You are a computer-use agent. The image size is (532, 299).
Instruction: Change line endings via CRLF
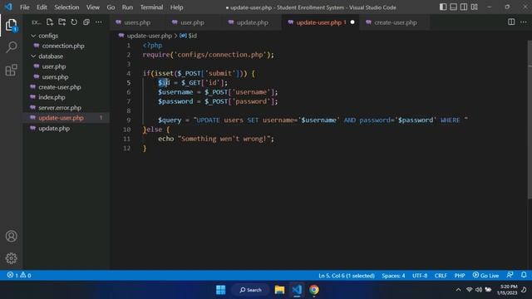click(x=441, y=275)
